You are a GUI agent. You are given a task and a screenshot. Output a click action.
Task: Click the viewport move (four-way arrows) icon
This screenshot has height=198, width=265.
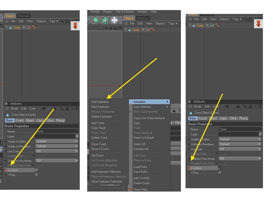pos(106,28)
